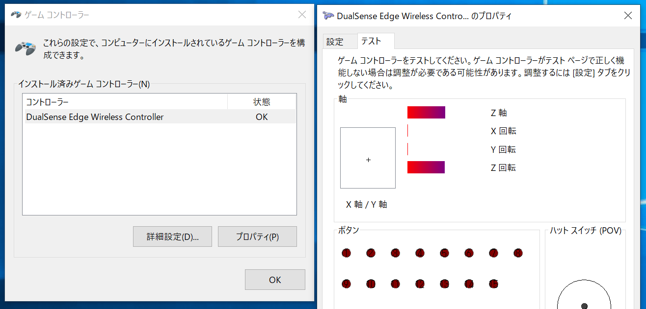Screen dimensions: 646x309
Task: Click the コントローラー column header
Action: (125, 102)
